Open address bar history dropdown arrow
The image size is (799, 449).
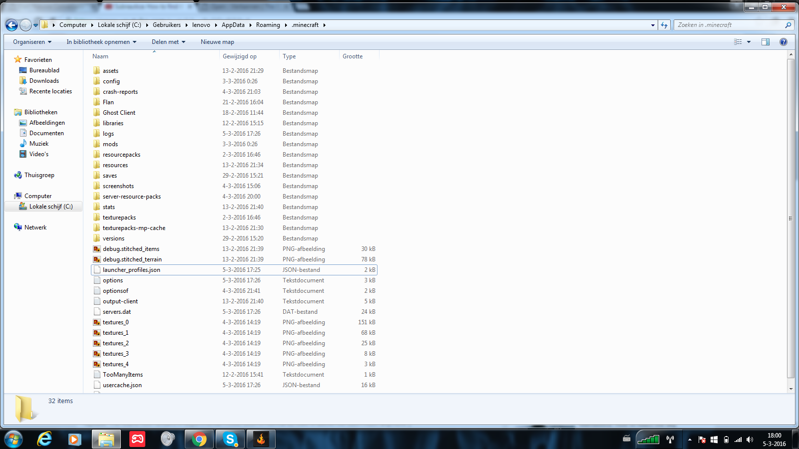point(653,25)
